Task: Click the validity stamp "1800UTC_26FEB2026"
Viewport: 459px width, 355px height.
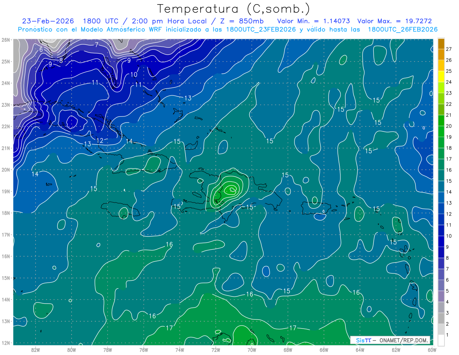Action: [x=403, y=29]
